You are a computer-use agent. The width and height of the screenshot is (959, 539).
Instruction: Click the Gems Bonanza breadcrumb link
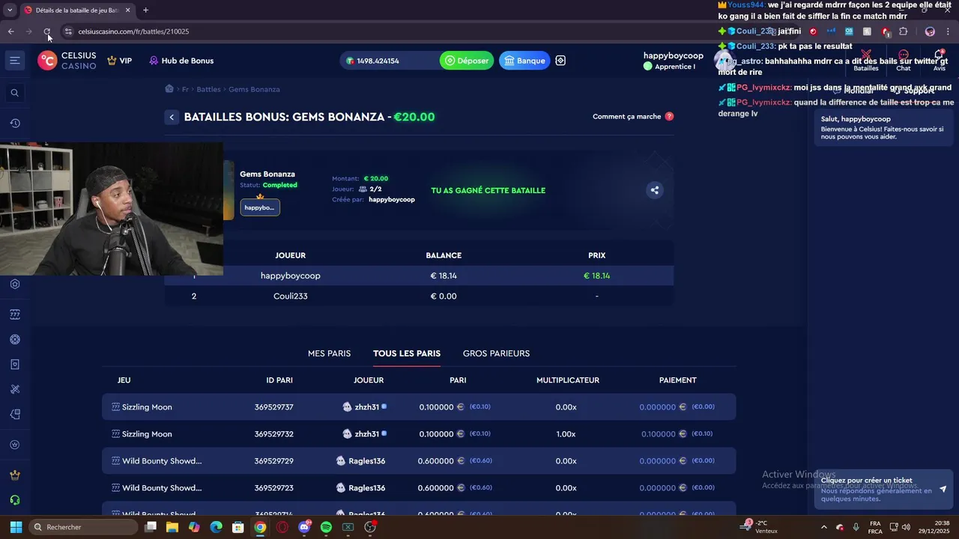254,89
